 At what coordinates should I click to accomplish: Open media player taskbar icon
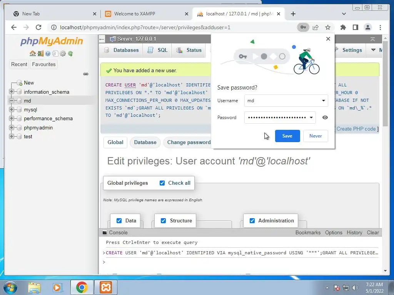click(x=58, y=288)
